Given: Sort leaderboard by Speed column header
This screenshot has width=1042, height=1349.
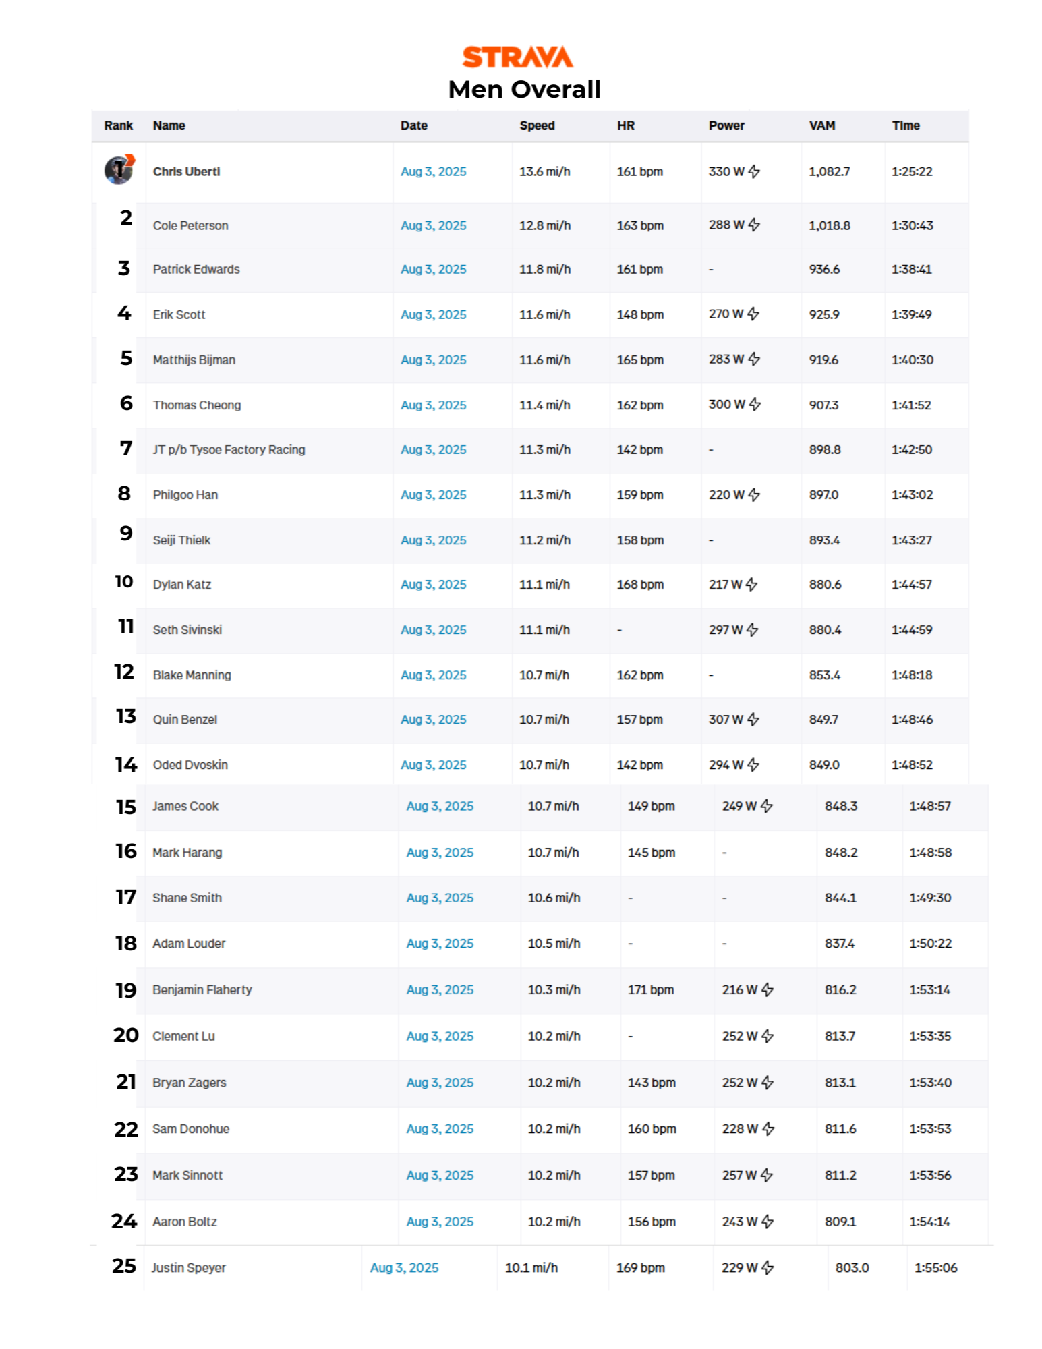Looking at the screenshot, I should tap(537, 125).
